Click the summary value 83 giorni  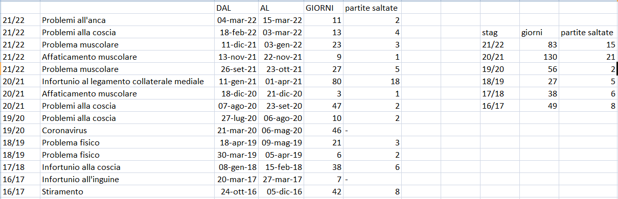tap(539, 45)
